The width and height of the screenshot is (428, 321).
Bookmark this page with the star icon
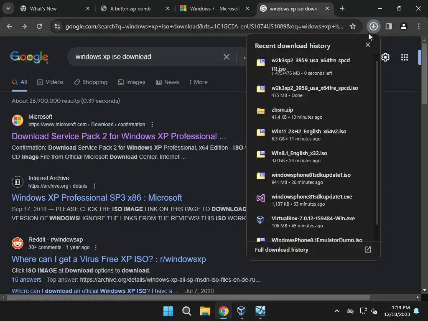point(353,26)
